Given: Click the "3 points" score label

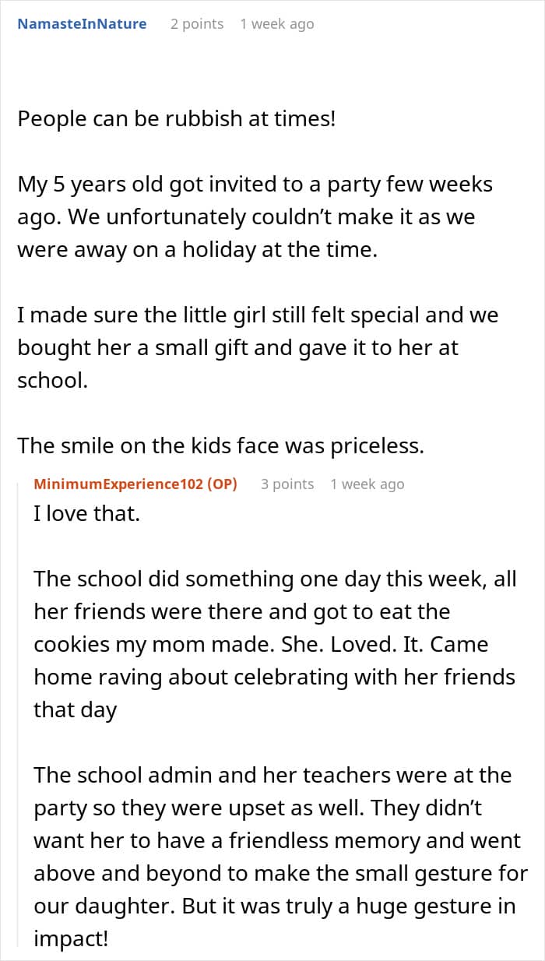Looking at the screenshot, I should pos(287,484).
